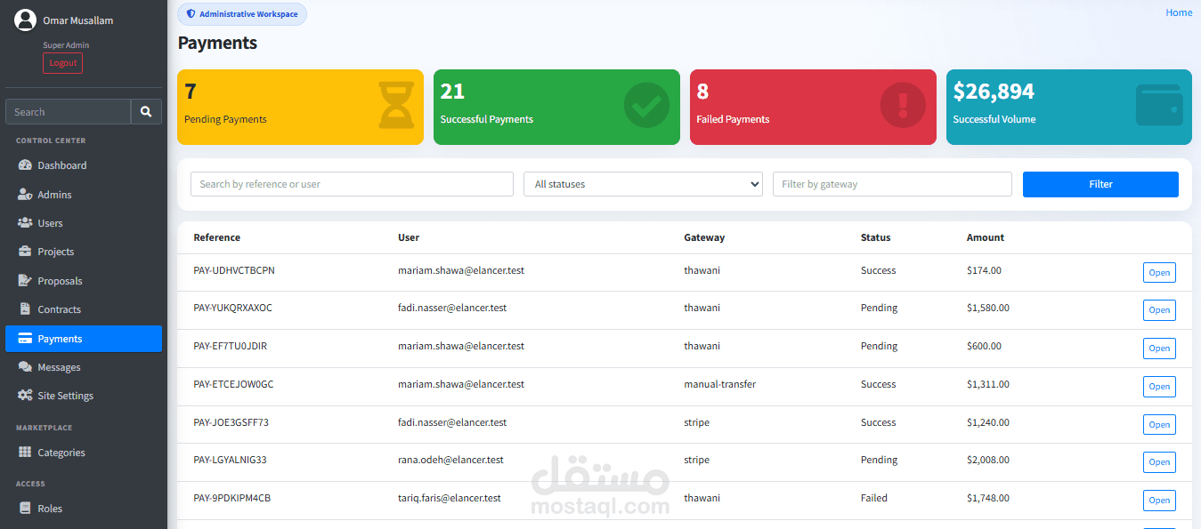Open the Users sidebar item

[84, 223]
